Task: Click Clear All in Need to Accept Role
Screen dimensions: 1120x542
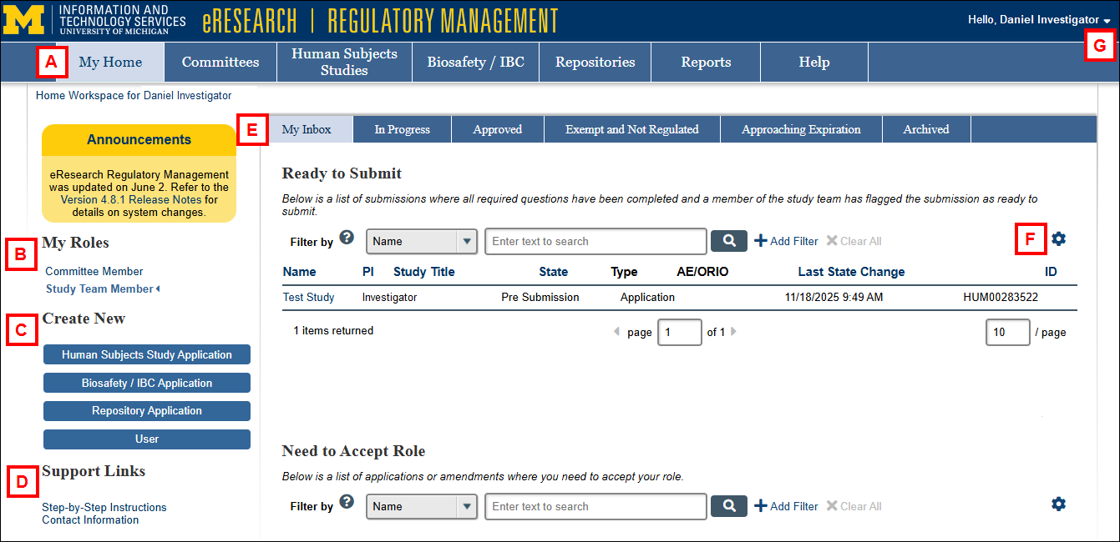Action: 854,506
